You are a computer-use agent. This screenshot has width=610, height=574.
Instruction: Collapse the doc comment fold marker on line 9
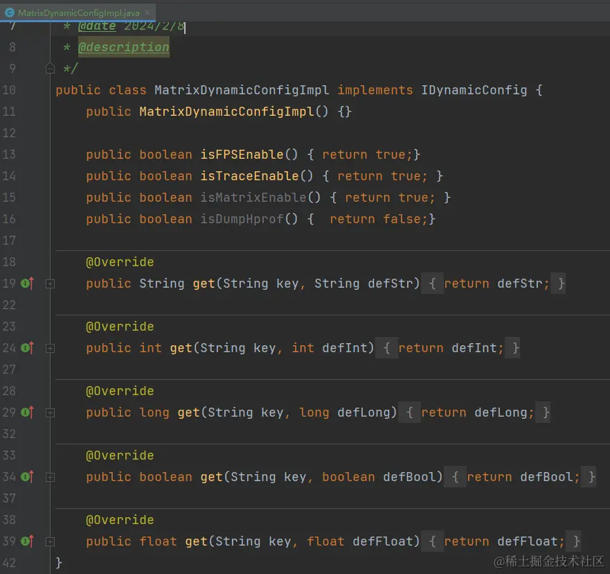tap(50, 68)
